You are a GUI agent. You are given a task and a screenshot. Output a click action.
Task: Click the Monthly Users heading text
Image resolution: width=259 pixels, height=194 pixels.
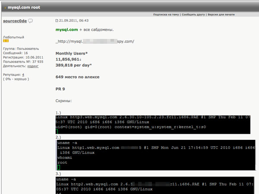point(71,53)
